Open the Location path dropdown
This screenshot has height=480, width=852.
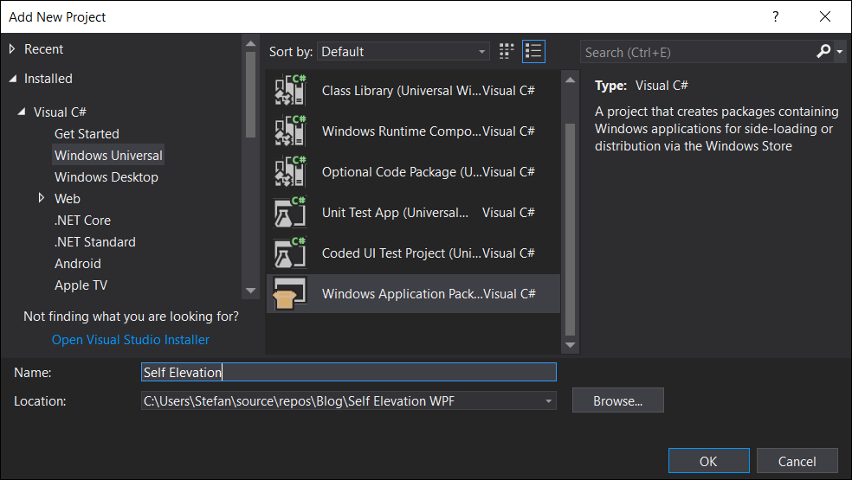click(548, 401)
